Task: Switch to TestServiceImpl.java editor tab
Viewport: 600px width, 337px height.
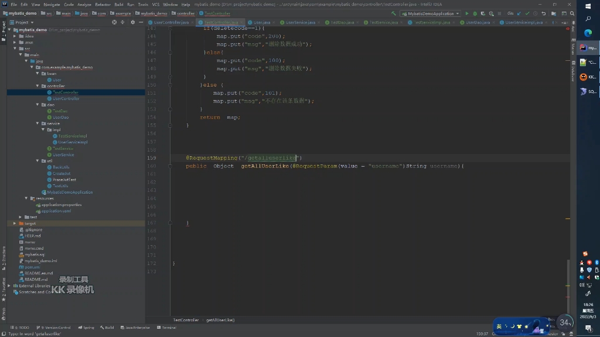Action: (432, 23)
